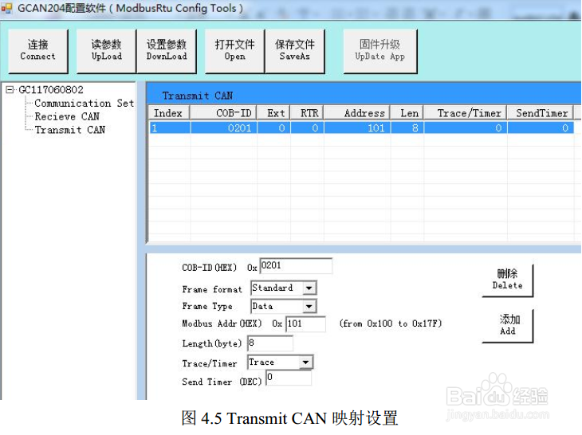The height and width of the screenshot is (435, 582).
Task: Select row 1 Index cell
Action: click(x=170, y=128)
